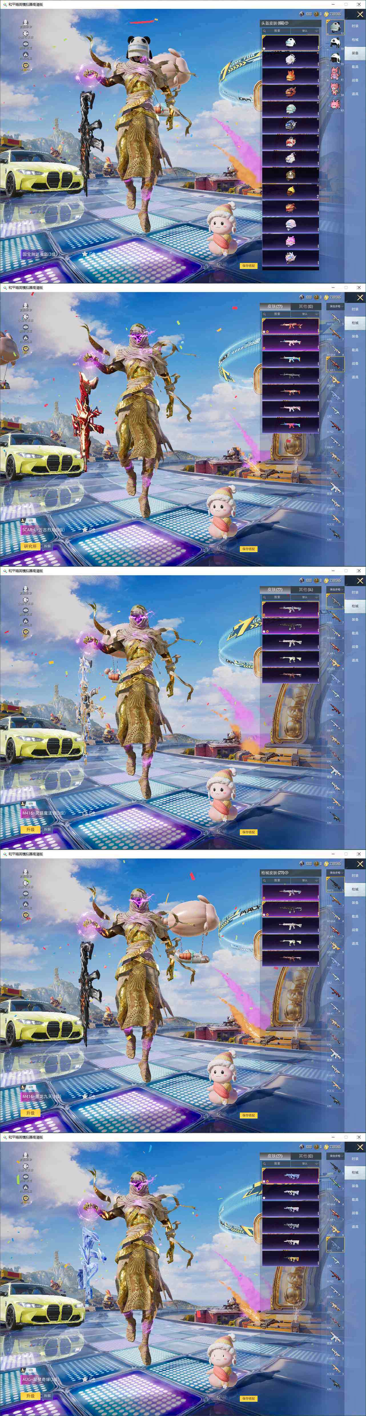
Task: Click 拆解 in the SCAR-L window
Action: [47, 546]
